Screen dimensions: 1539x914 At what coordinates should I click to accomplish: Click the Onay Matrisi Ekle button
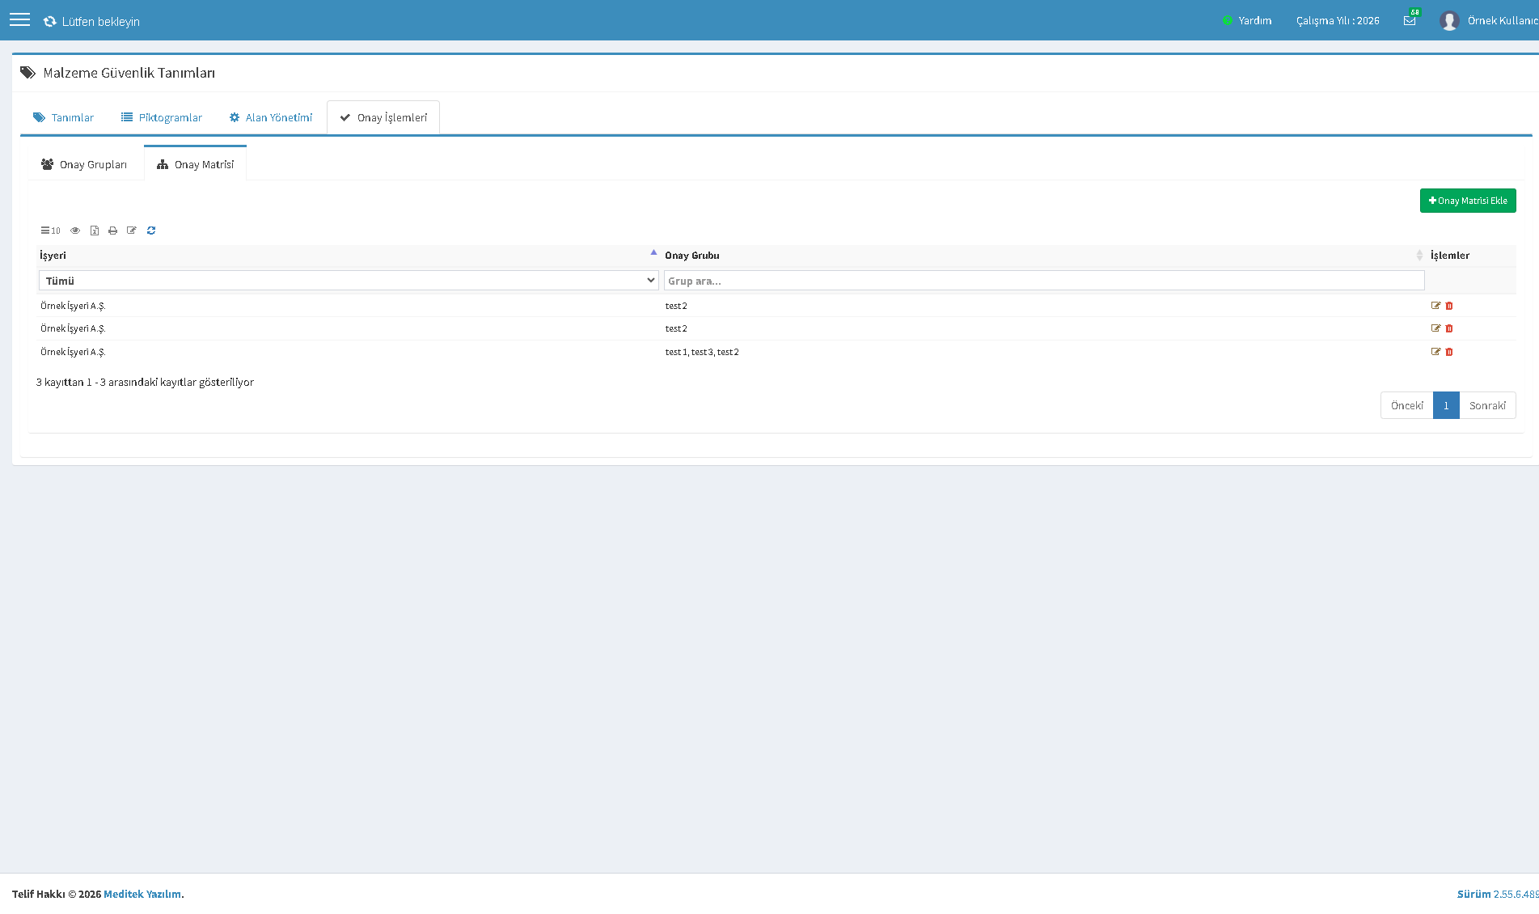(x=1468, y=201)
